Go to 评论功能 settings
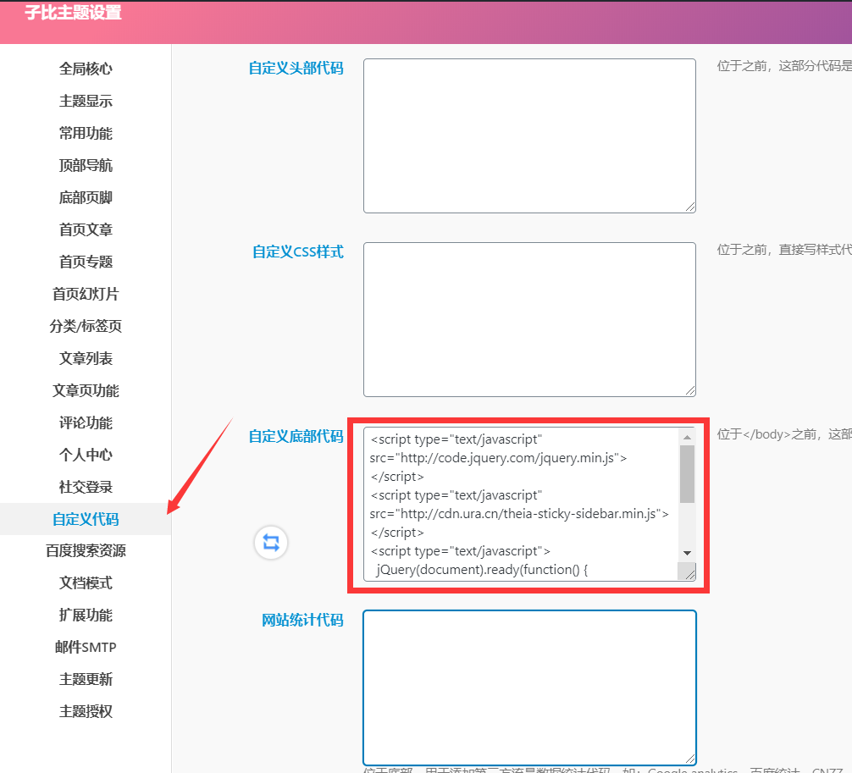The height and width of the screenshot is (773, 852). (86, 422)
